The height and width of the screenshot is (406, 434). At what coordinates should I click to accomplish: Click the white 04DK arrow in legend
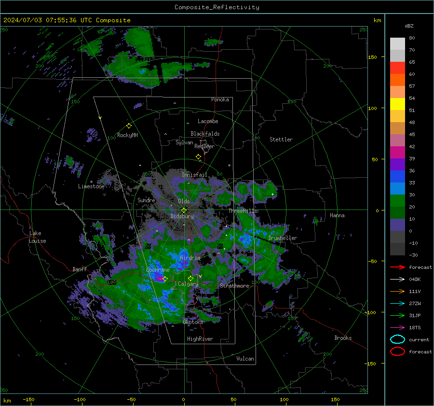[x=397, y=280]
